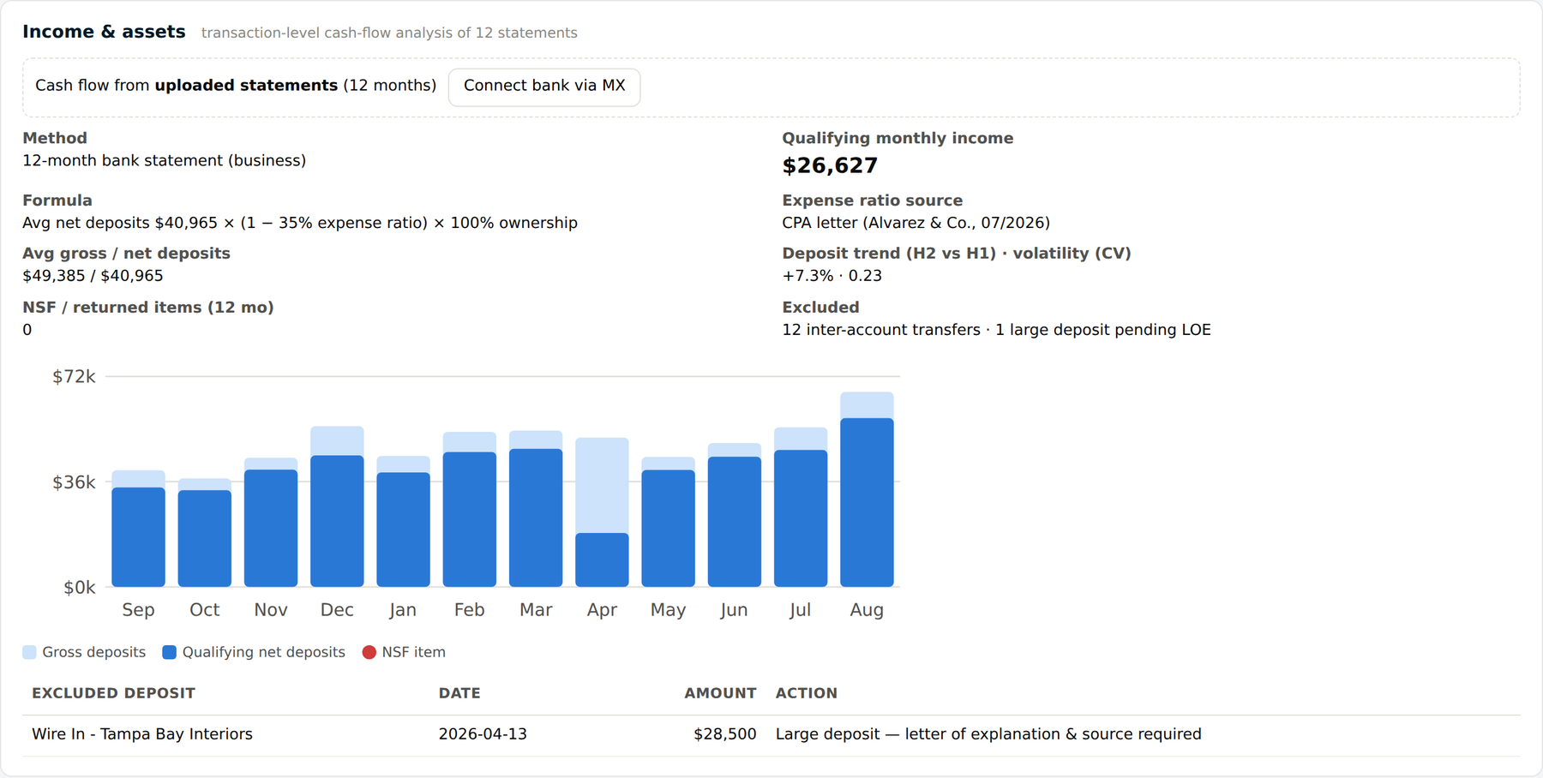
Task: Click the Mar month label on chart axis
Action: pyautogui.click(x=536, y=610)
